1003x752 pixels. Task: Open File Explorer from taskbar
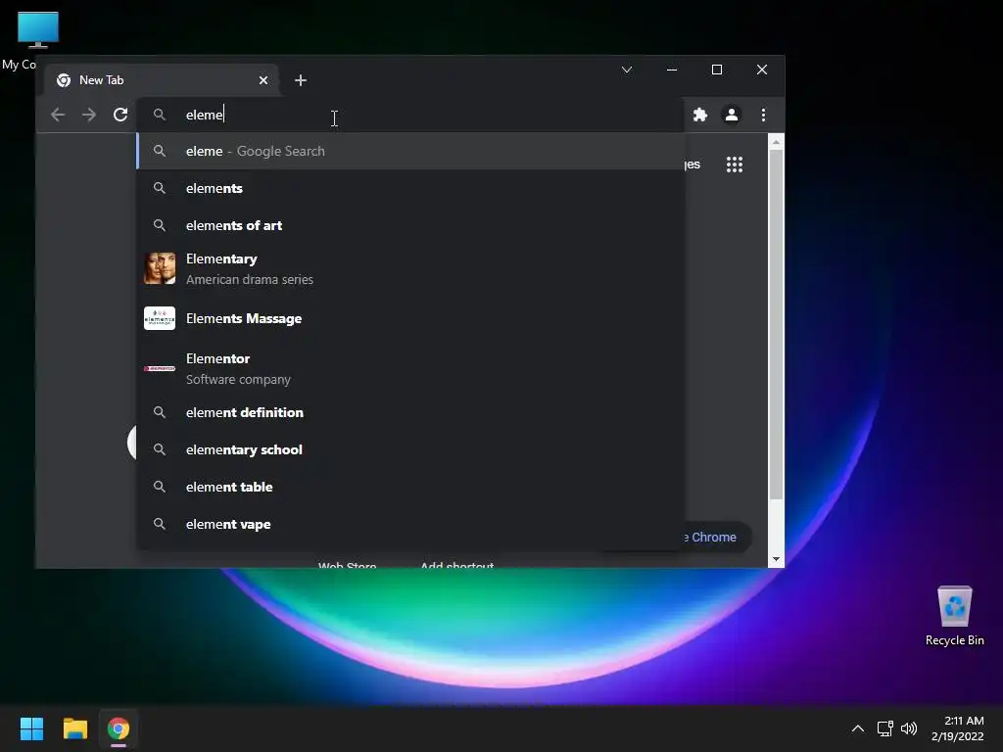74,728
